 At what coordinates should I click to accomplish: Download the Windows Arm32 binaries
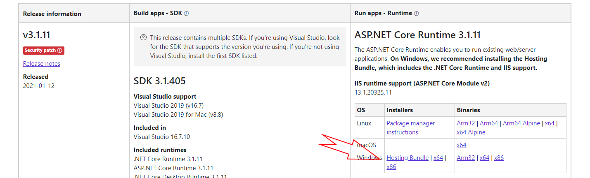point(466,158)
